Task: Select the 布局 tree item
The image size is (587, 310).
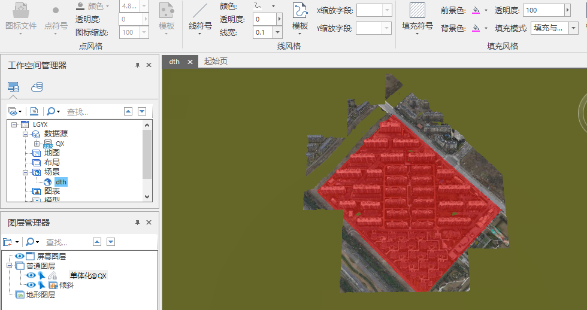Action: pyautogui.click(x=52, y=162)
